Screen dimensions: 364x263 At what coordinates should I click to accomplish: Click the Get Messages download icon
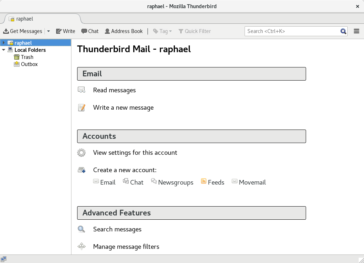[x=6, y=31]
